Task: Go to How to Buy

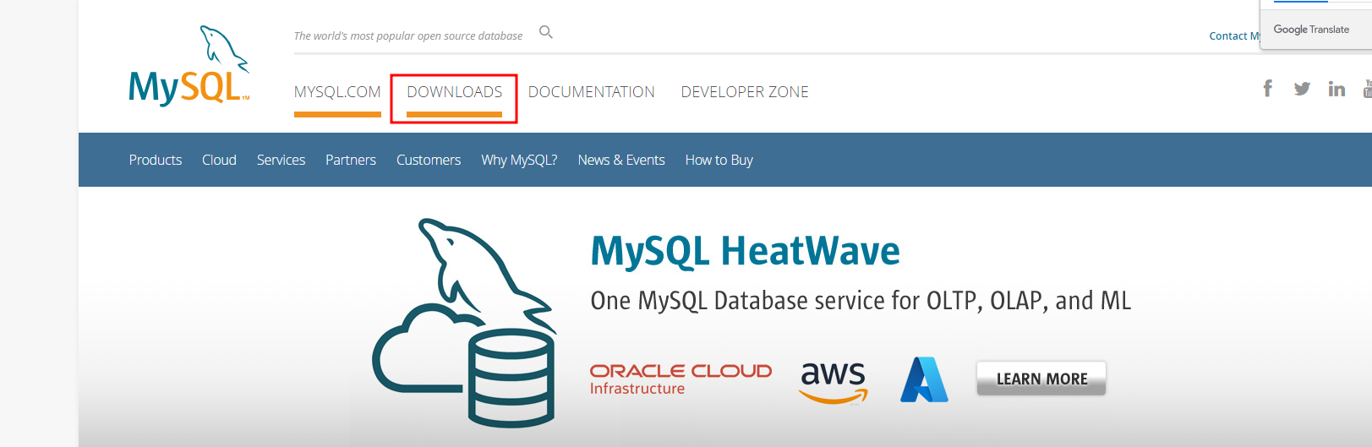Action: [x=719, y=160]
